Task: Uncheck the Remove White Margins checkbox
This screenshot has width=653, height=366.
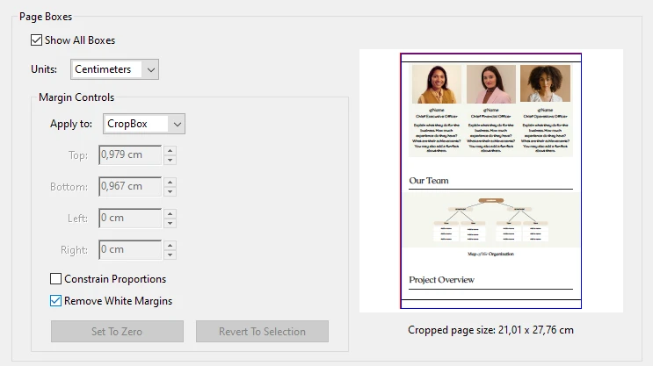Action: coord(55,301)
